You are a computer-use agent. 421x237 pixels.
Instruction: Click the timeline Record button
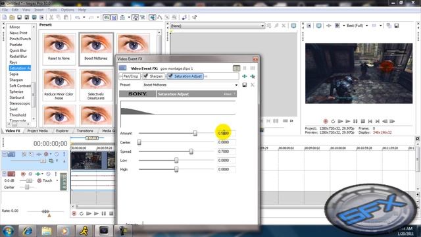[74, 213]
